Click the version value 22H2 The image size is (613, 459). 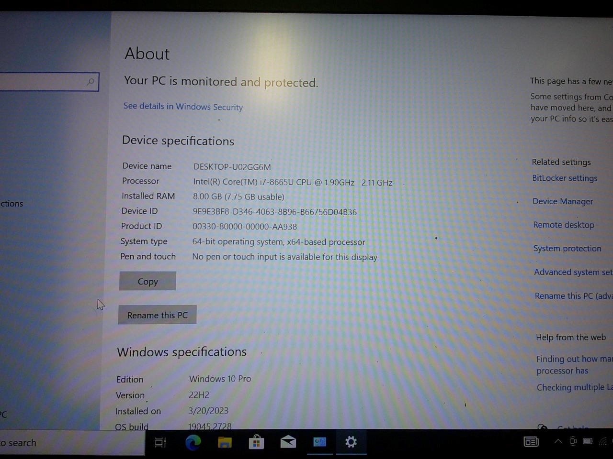199,395
